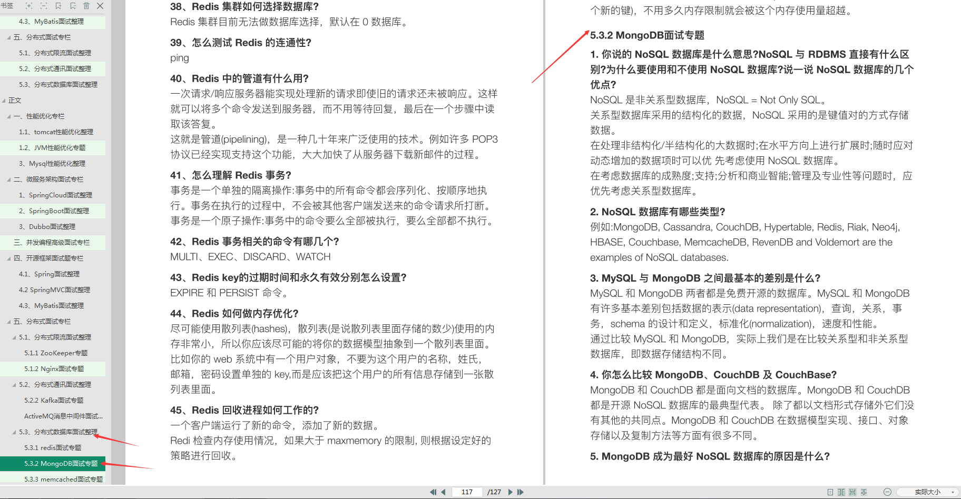The width and height of the screenshot is (961, 499).
Task: Collapse the 一、性能优化专栏 node
Action: (x=9, y=116)
